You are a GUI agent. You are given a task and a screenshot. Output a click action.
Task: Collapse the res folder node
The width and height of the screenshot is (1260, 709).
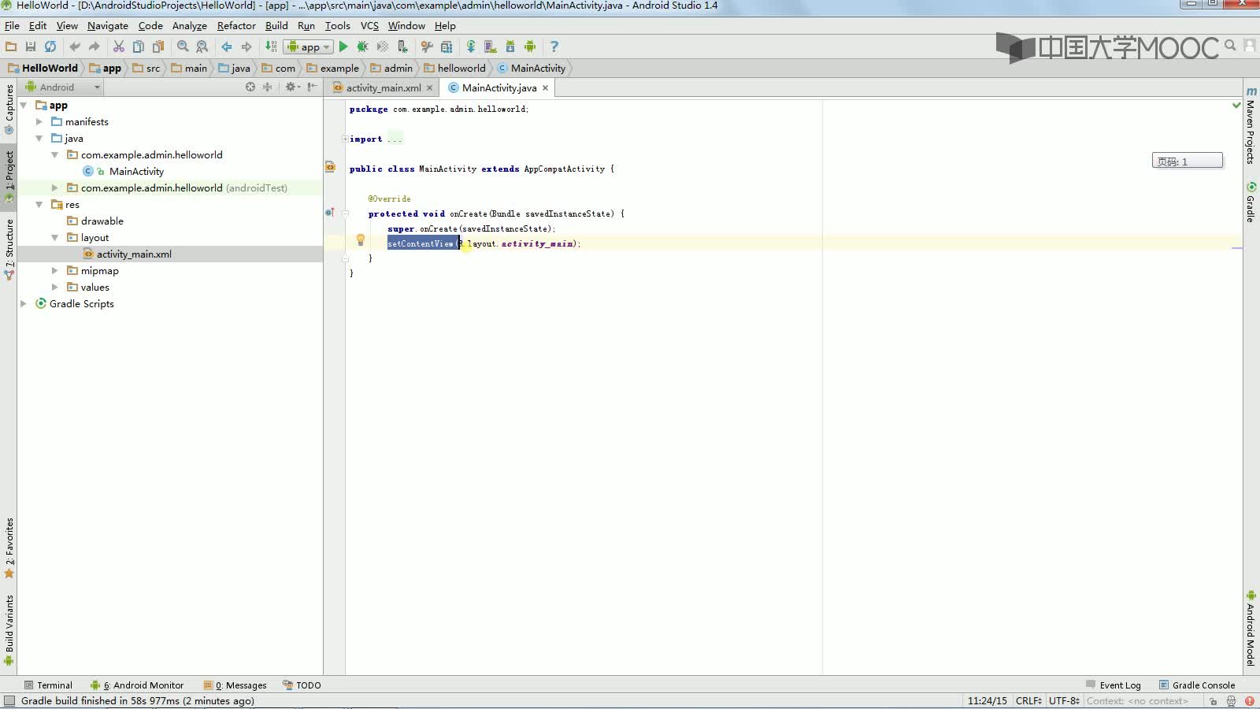pos(39,204)
